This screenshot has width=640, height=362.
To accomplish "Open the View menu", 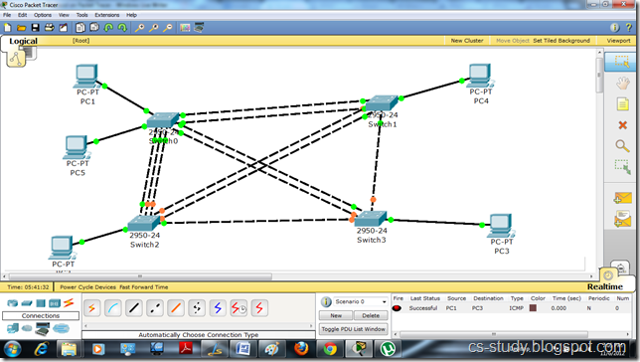I will pyautogui.click(x=64, y=15).
